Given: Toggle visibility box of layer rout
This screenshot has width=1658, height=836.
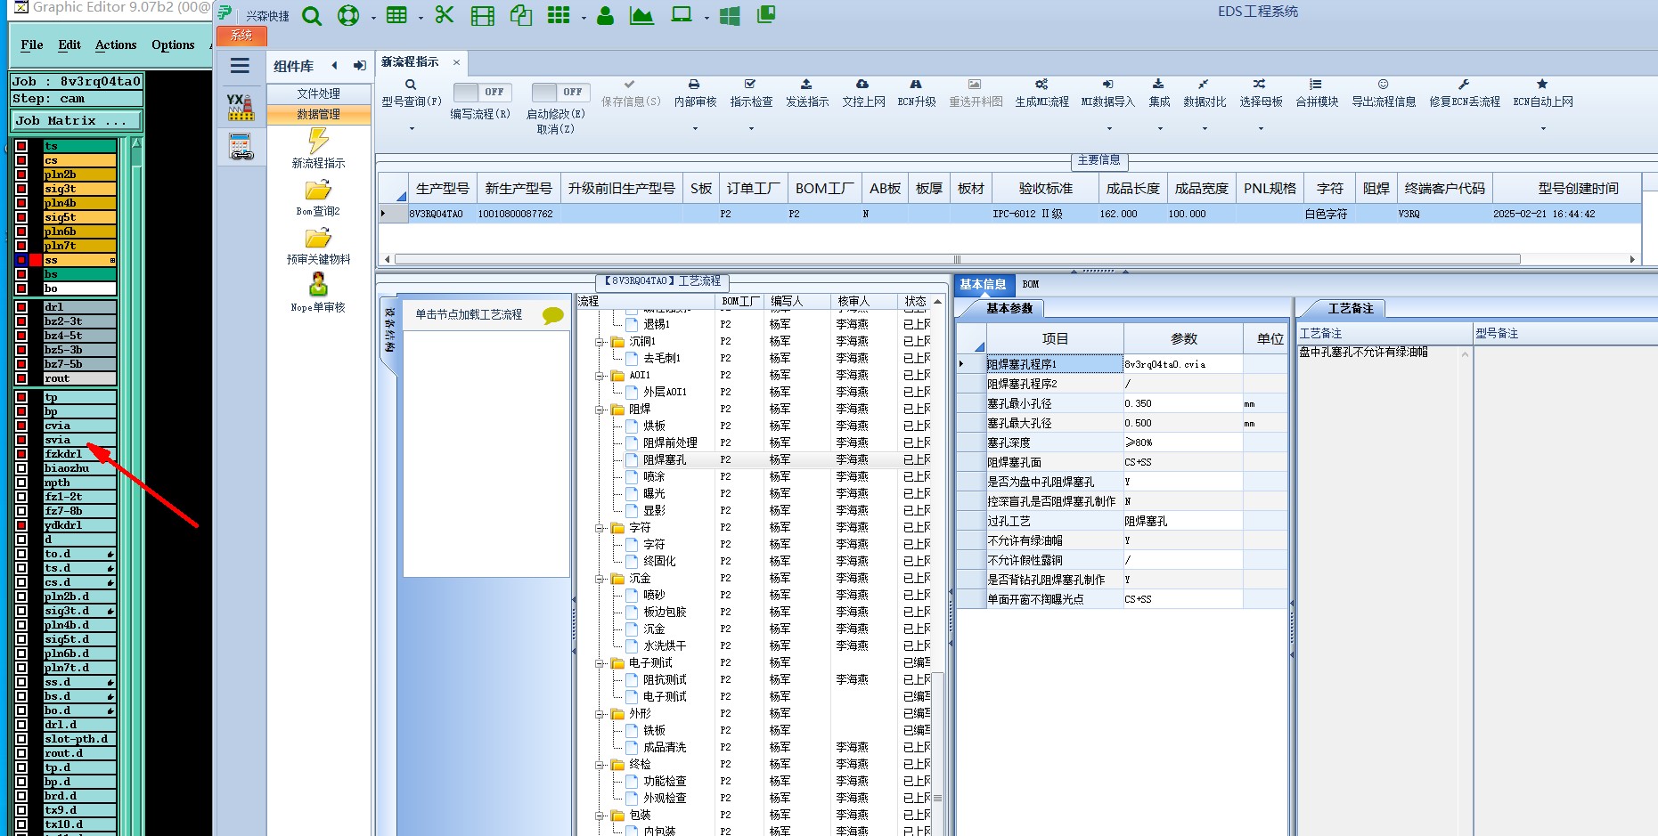Looking at the screenshot, I should [21, 378].
